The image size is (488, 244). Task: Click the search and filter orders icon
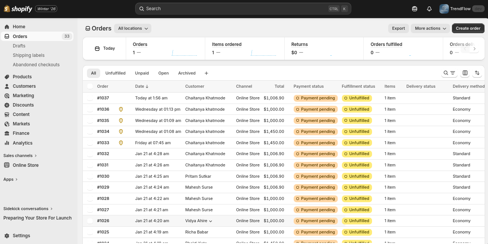coord(449,73)
